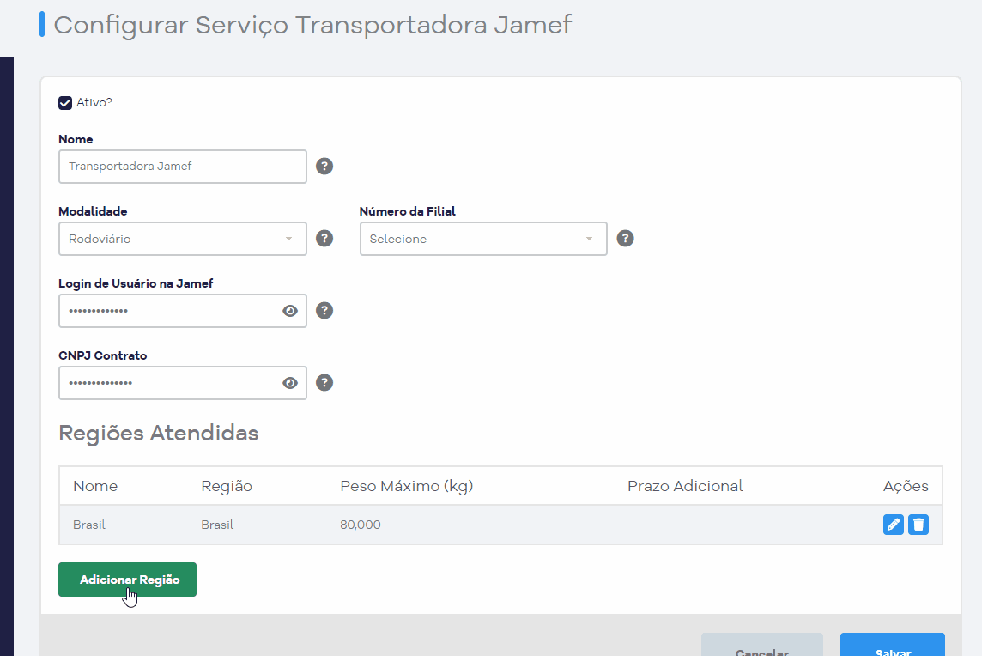
Task: Click the Regiões Atendidas heading
Action: (159, 433)
